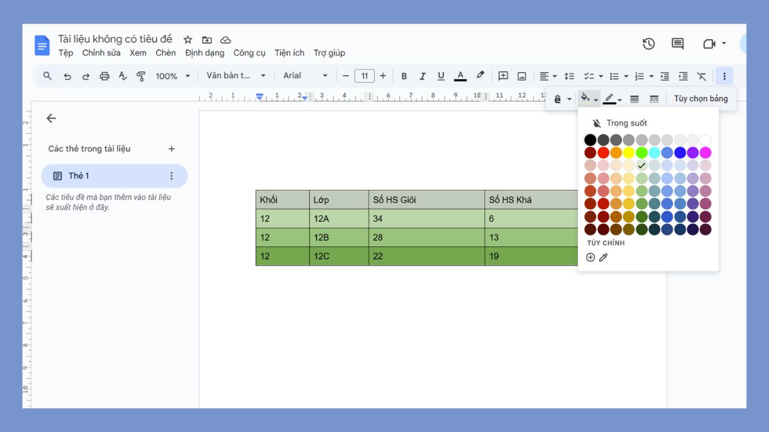Decrease the paragraph indent
Viewport: 769px width, 432px height.
(x=665, y=76)
